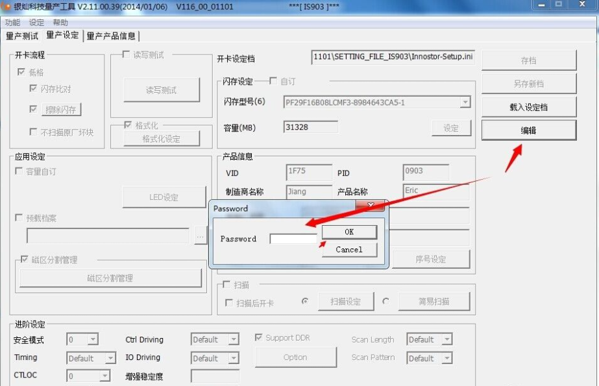Screen dimensions: 599x386
Task: Enable the 自订 flash setting checkbox
Action: 273,81
